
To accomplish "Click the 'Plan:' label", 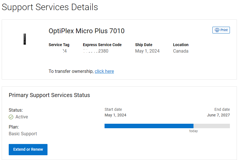I will [x=14, y=127].
